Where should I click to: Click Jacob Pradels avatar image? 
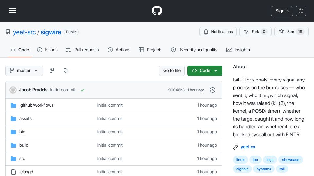coord(13,90)
